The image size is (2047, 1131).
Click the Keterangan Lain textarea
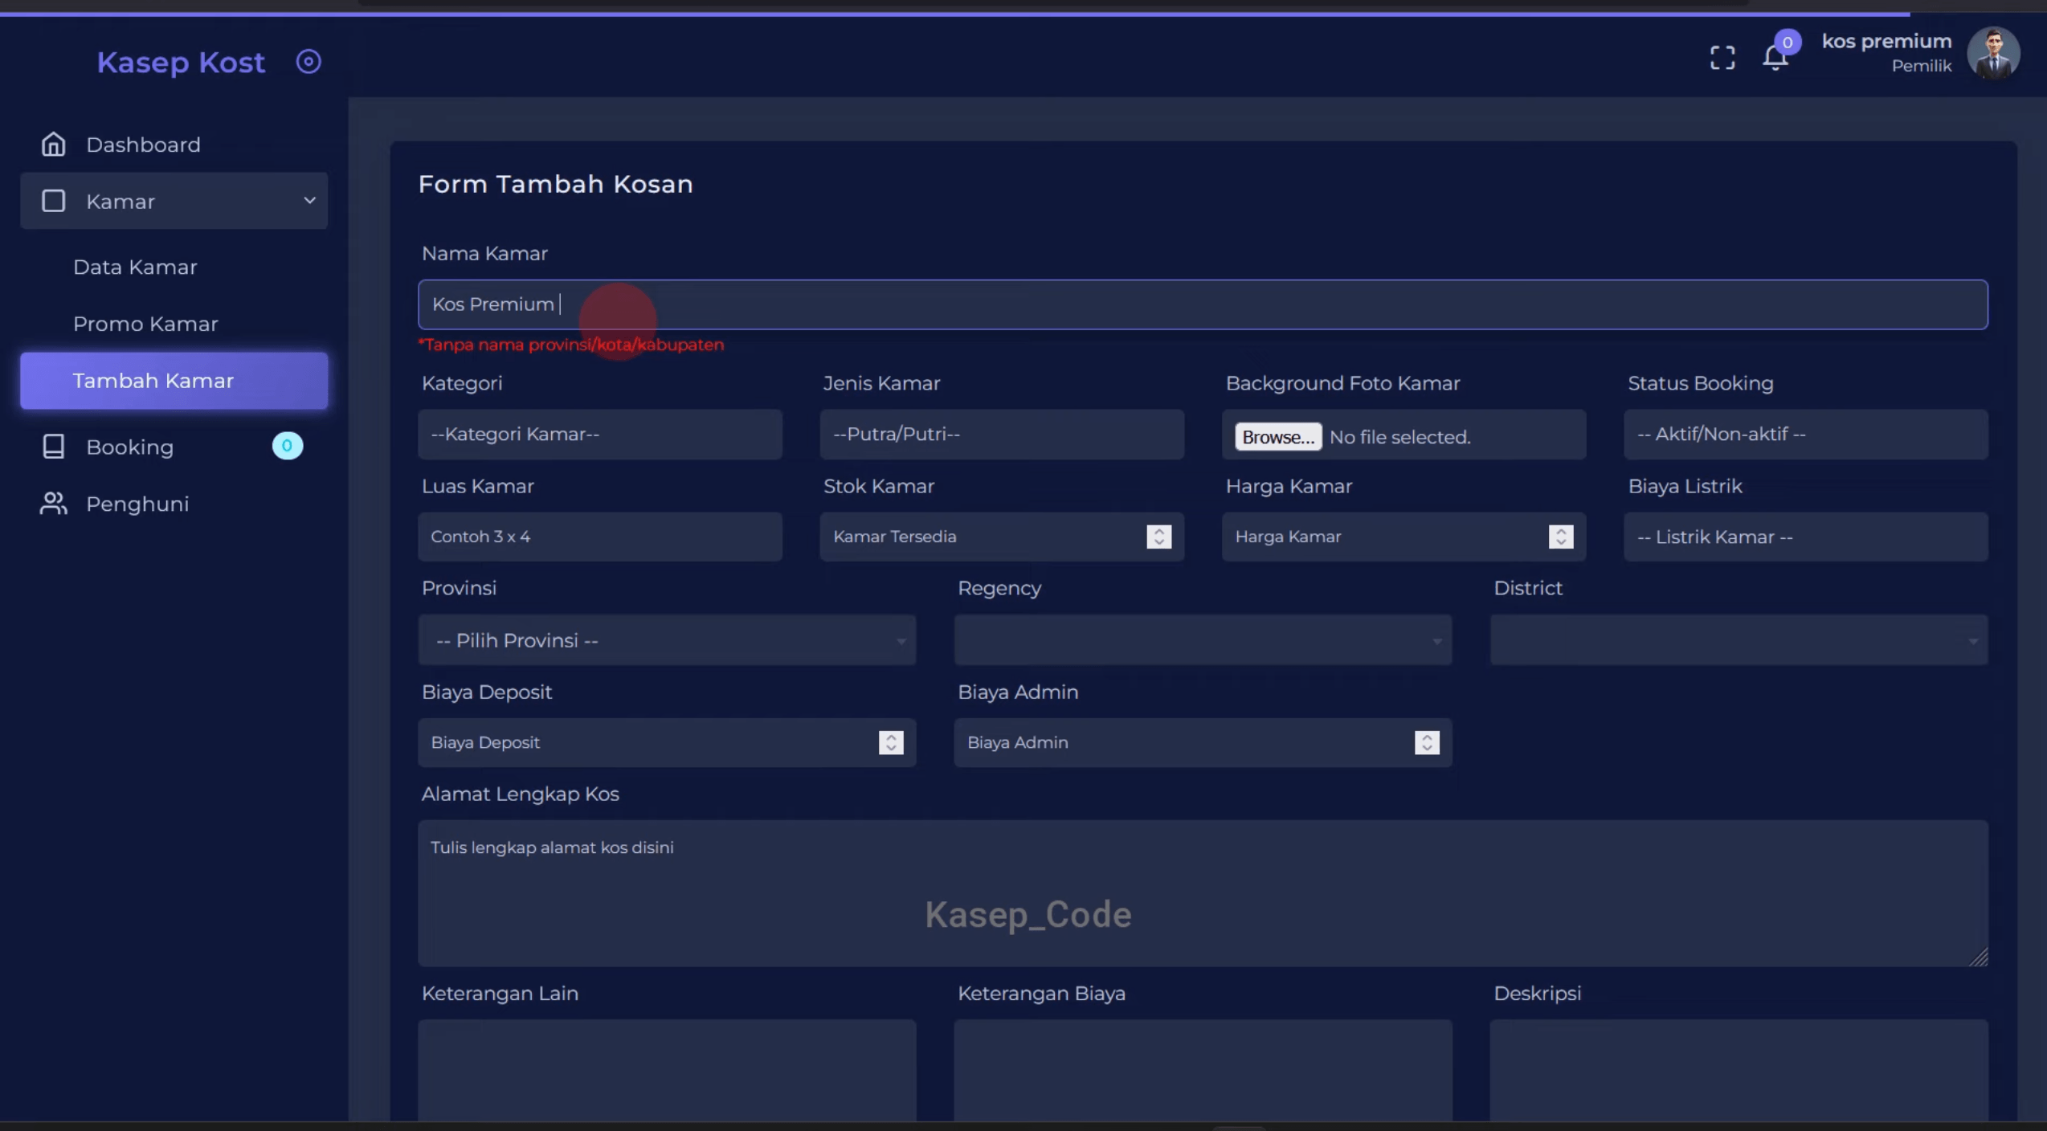tap(667, 1071)
